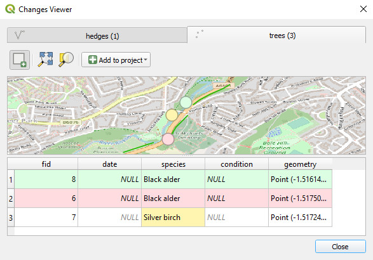The image size is (373, 260).
Task: Click the geometry column header
Action: pos(300,164)
